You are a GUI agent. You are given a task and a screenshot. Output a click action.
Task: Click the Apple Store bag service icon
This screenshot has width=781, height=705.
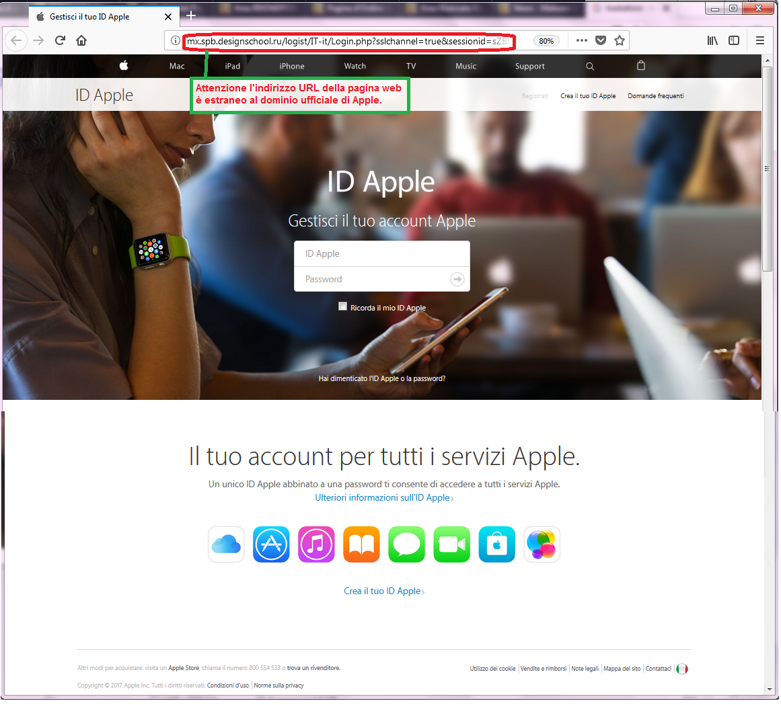click(x=498, y=545)
